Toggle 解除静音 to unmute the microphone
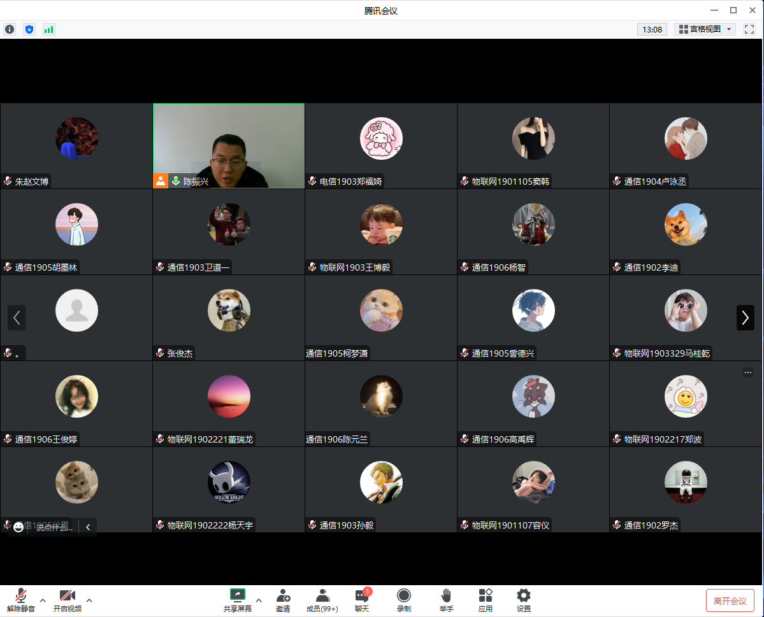 coord(21,600)
